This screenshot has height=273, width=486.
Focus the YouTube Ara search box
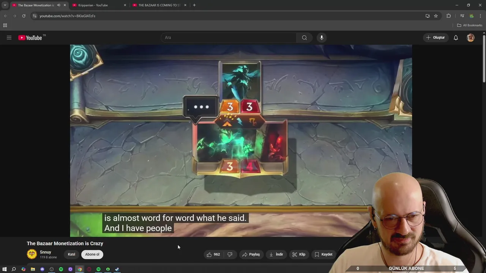(x=229, y=38)
